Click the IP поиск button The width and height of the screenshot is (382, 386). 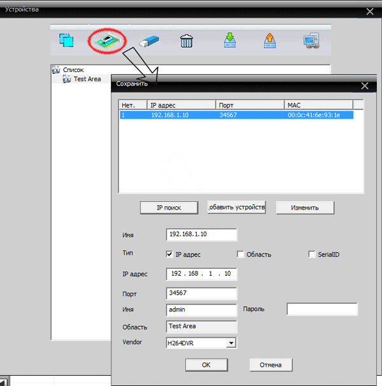[169, 208]
